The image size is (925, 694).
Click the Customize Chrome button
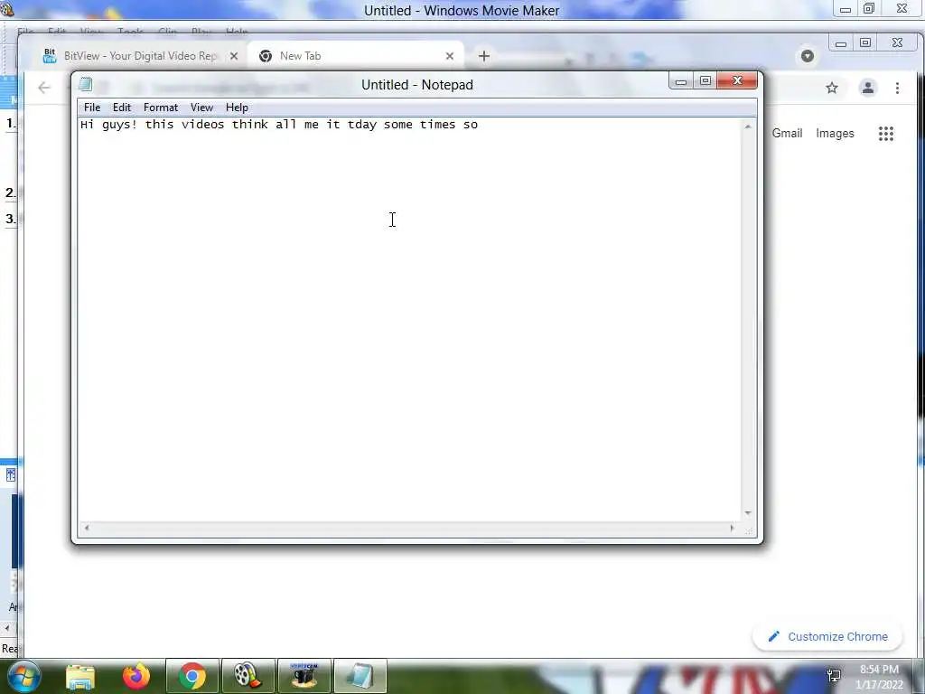point(827,637)
